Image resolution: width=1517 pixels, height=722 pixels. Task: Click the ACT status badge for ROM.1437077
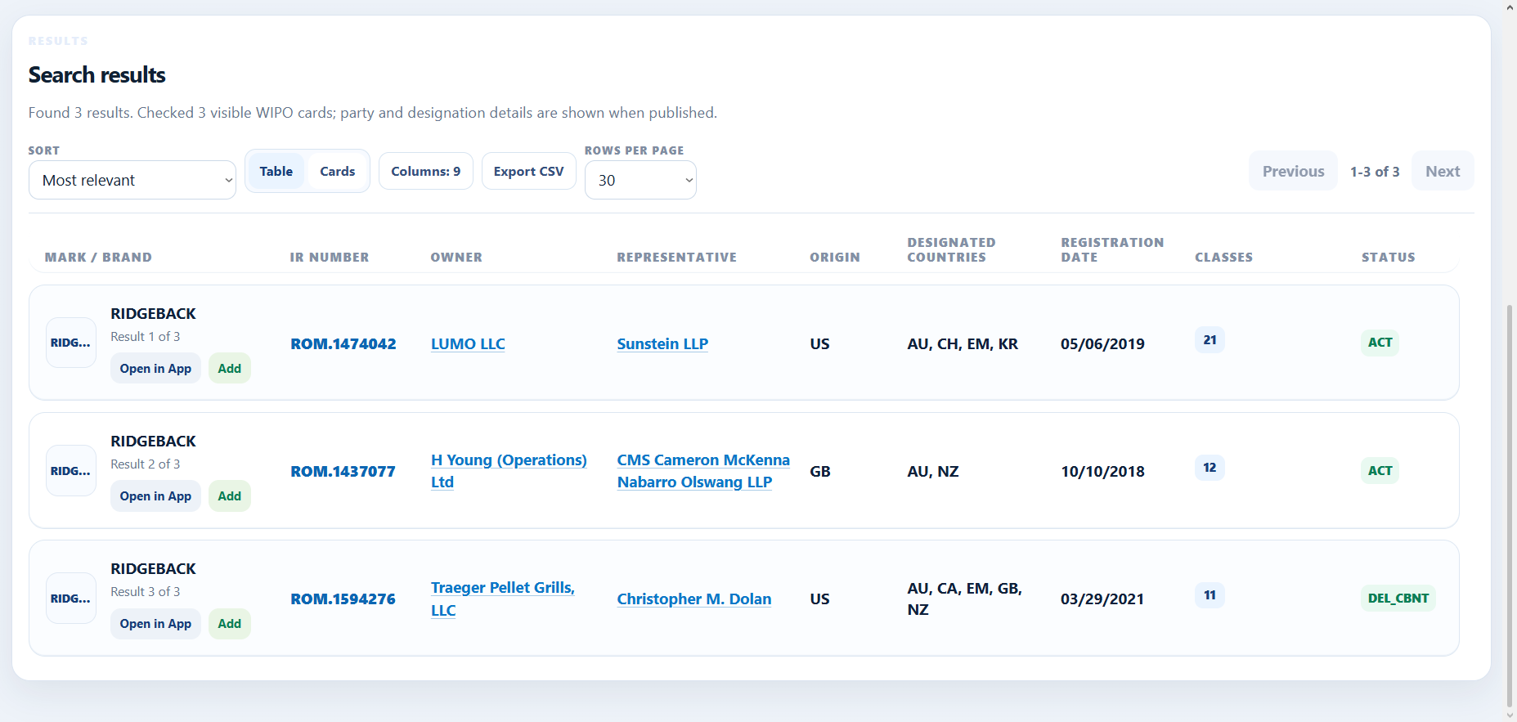1380,470
